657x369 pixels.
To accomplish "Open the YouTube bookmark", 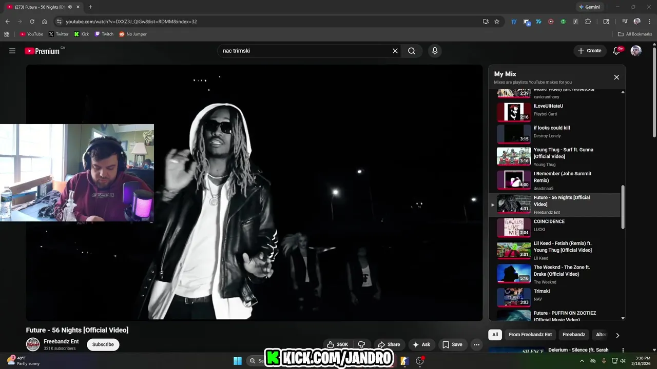I will [31, 34].
